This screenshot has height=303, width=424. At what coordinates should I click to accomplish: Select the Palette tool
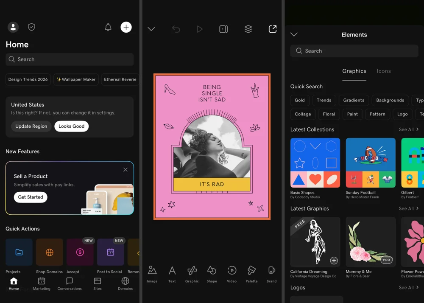(x=251, y=274)
